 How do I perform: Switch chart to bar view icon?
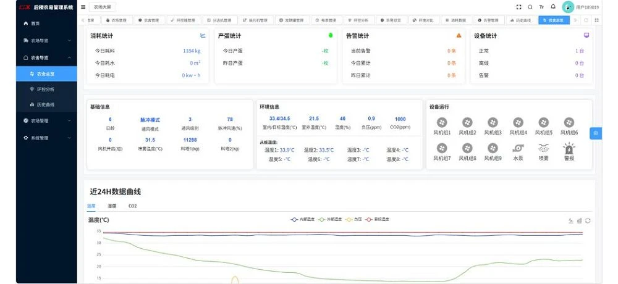coord(580,220)
